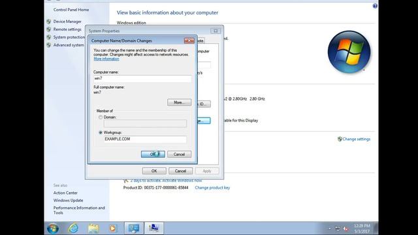Click 'View basic information about your computer' heading

(x=167, y=12)
